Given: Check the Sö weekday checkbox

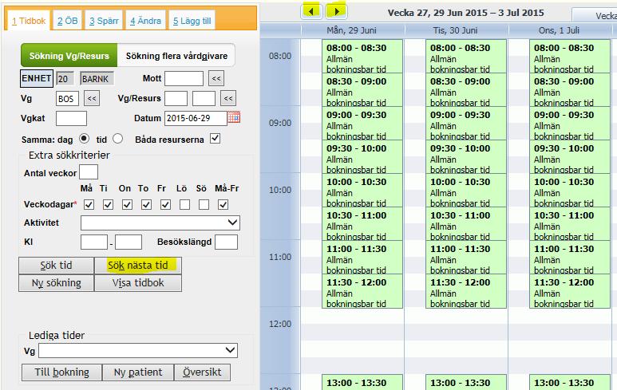Looking at the screenshot, I should [204, 204].
